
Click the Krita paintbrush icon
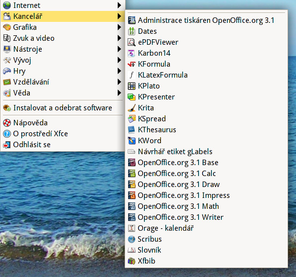[x=132, y=108]
